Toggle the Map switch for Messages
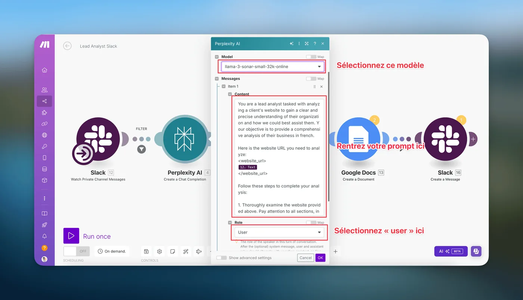Screen dimensions: 523x300 click(311, 78)
